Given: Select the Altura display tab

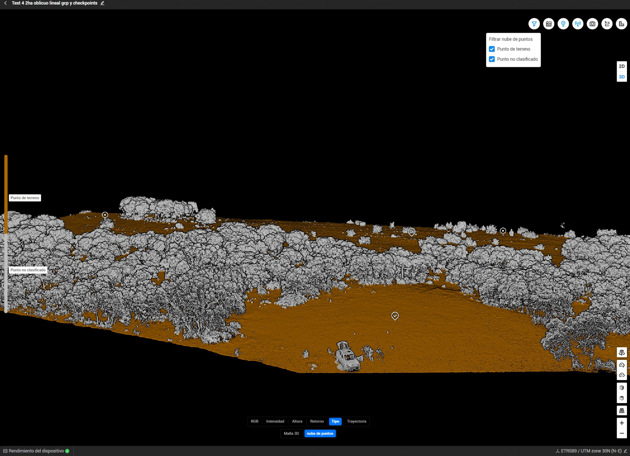Looking at the screenshot, I should pos(297,421).
